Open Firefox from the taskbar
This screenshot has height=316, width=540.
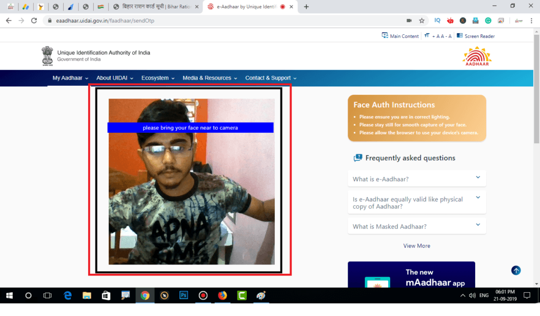tap(223, 295)
